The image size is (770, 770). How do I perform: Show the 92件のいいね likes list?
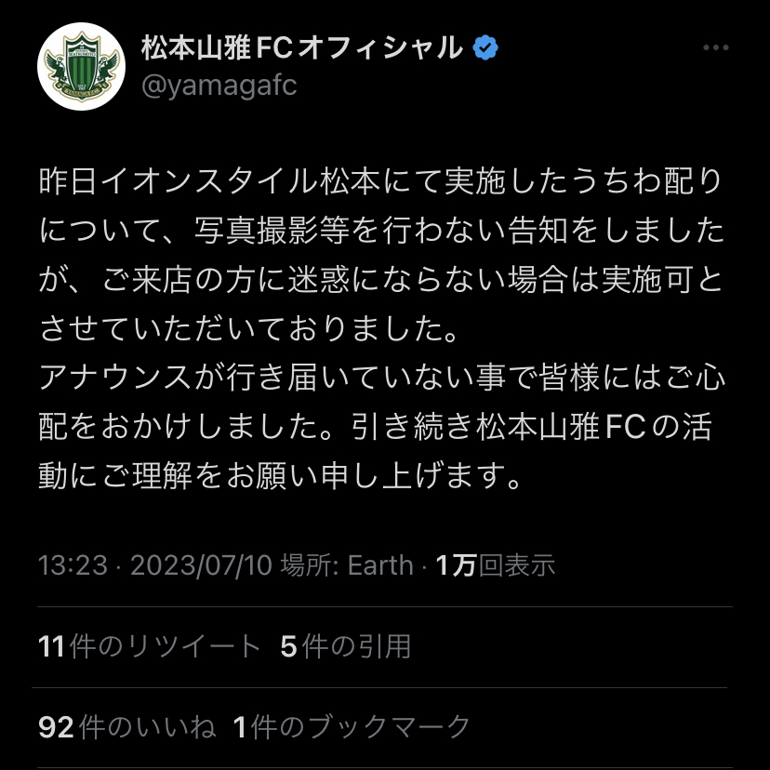(127, 727)
